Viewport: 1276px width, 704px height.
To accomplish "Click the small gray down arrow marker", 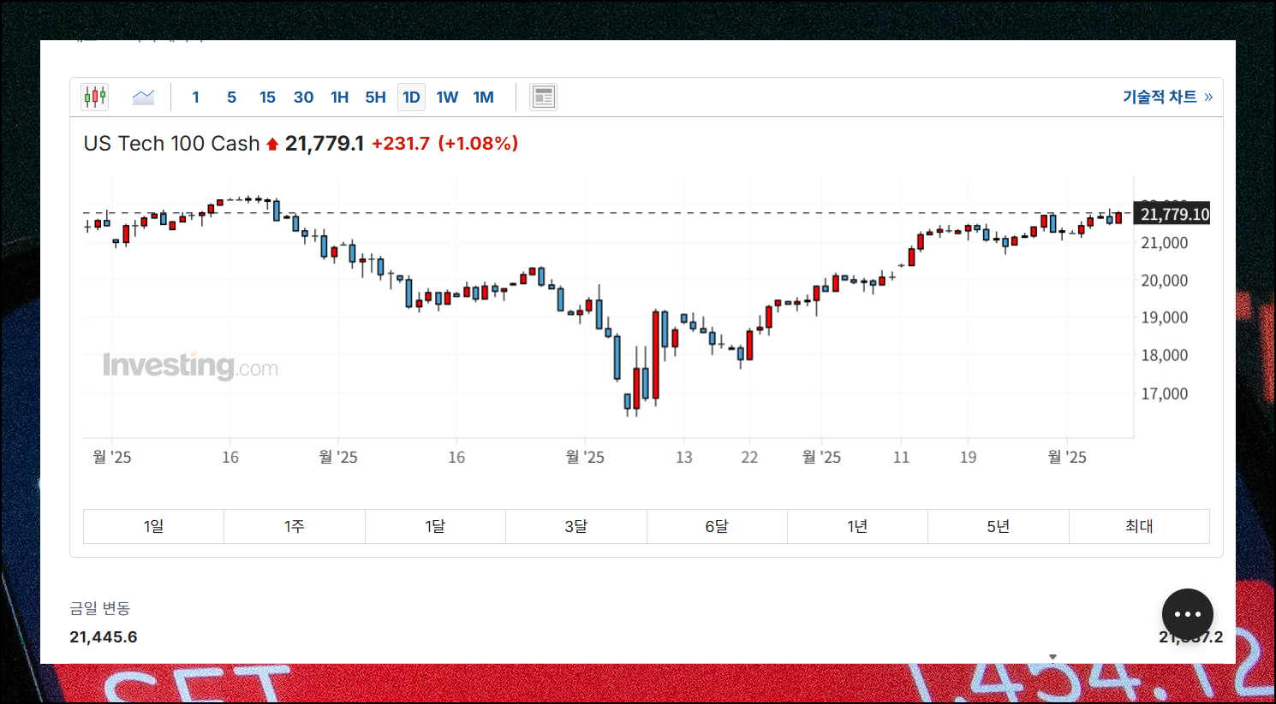I will tap(1052, 657).
